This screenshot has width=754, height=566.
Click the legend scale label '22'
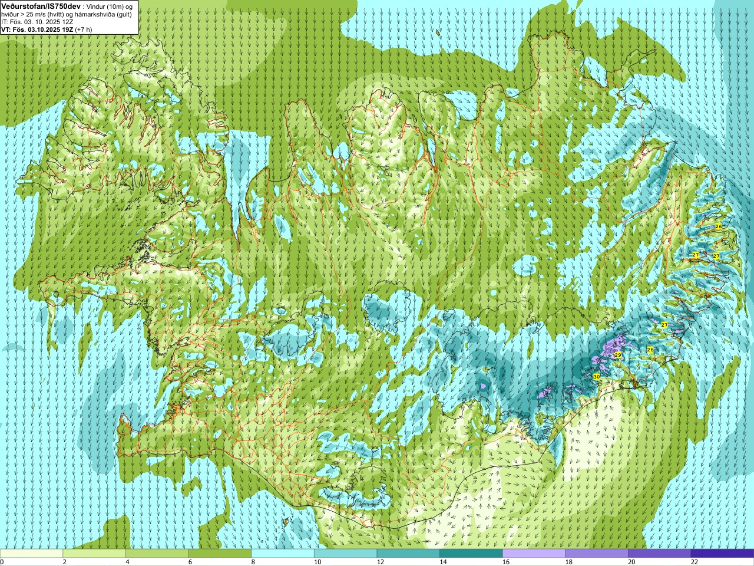click(x=695, y=562)
